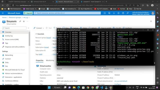Click the portal.azure.com address bar

70,5
